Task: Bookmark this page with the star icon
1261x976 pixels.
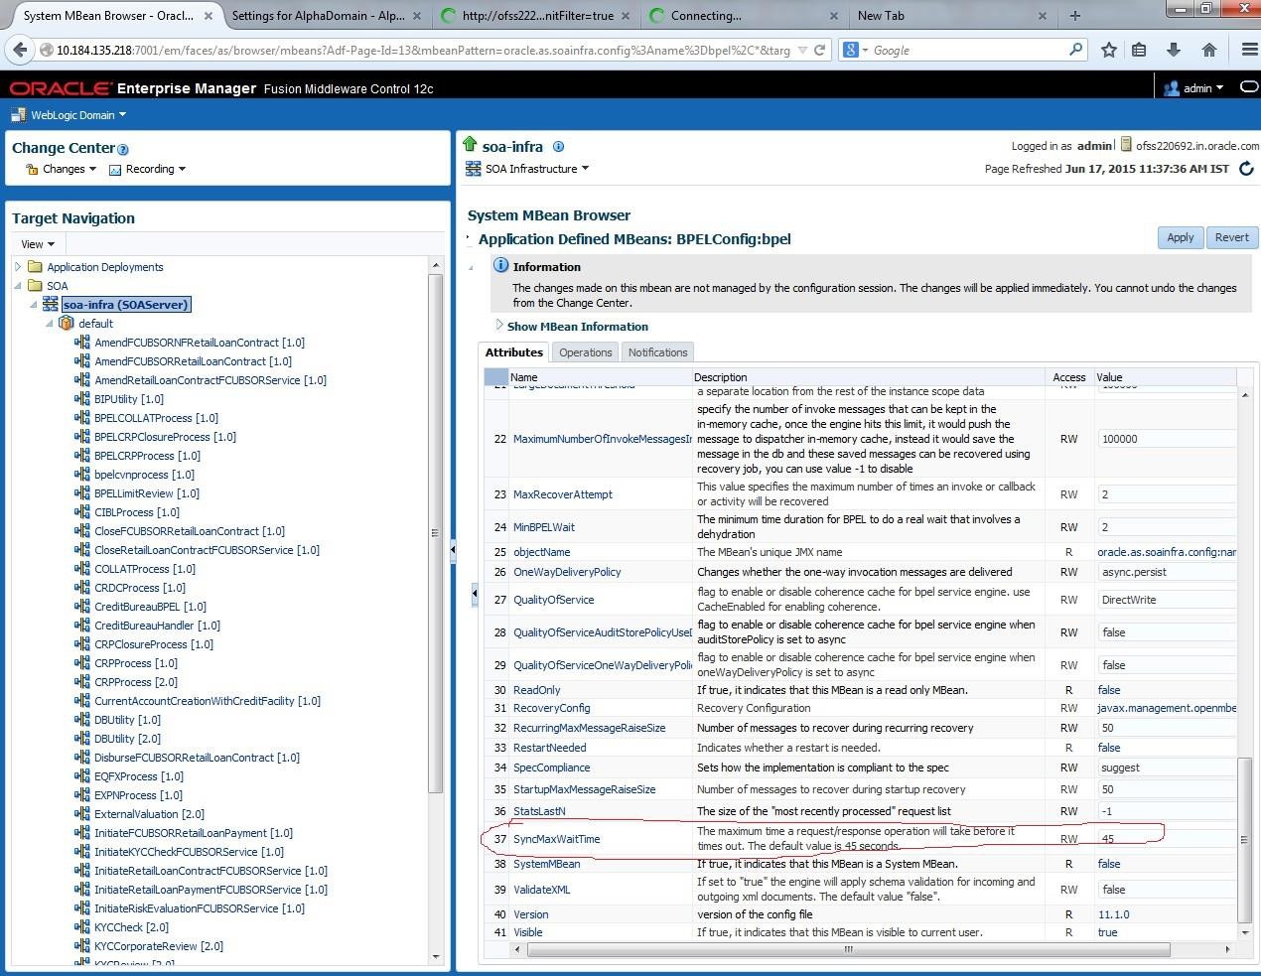Action: coord(1109,50)
